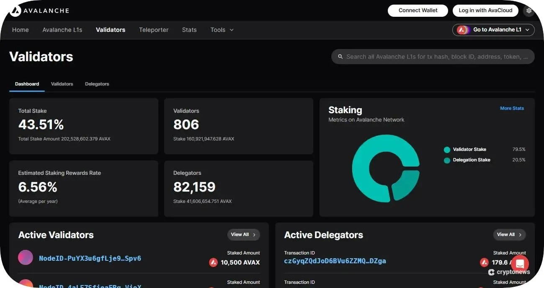544x288 pixels.
Task: Open the Go to Avalanche L1 dropdown
Action: pyautogui.click(x=493, y=30)
